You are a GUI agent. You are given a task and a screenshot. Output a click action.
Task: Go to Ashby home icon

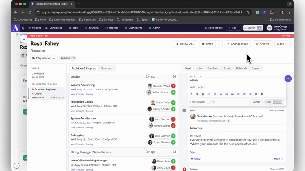(x=23, y=28)
